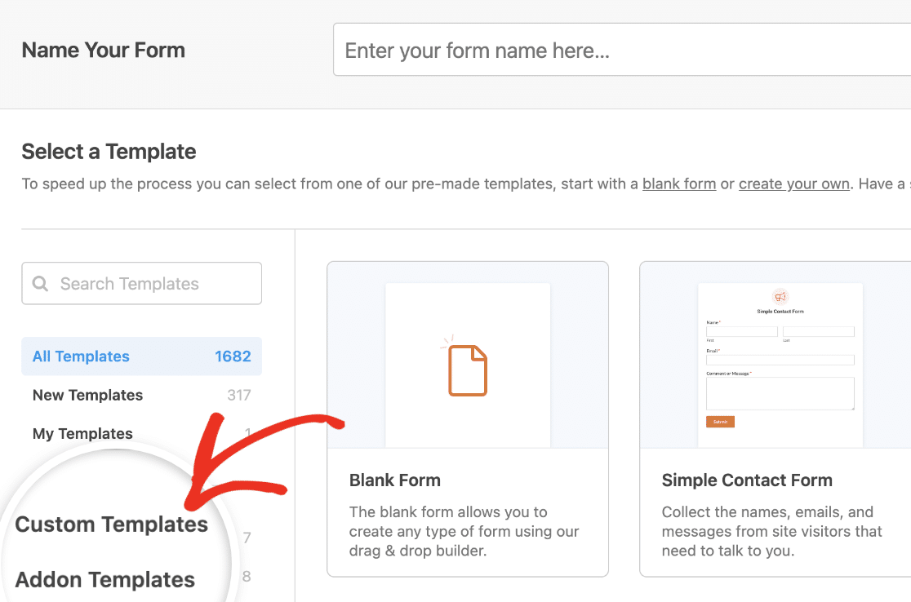Viewport: 911px width, 602px height.
Task: Click the blank page icon in Blank Form card
Action: point(467,370)
